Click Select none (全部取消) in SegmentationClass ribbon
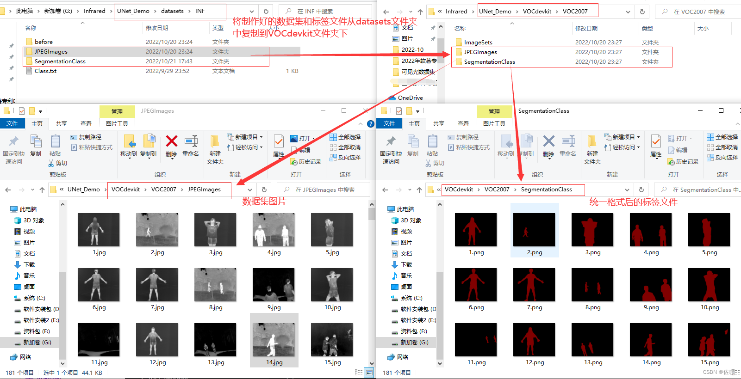Viewport: 741px width, 379px height. (x=722, y=147)
